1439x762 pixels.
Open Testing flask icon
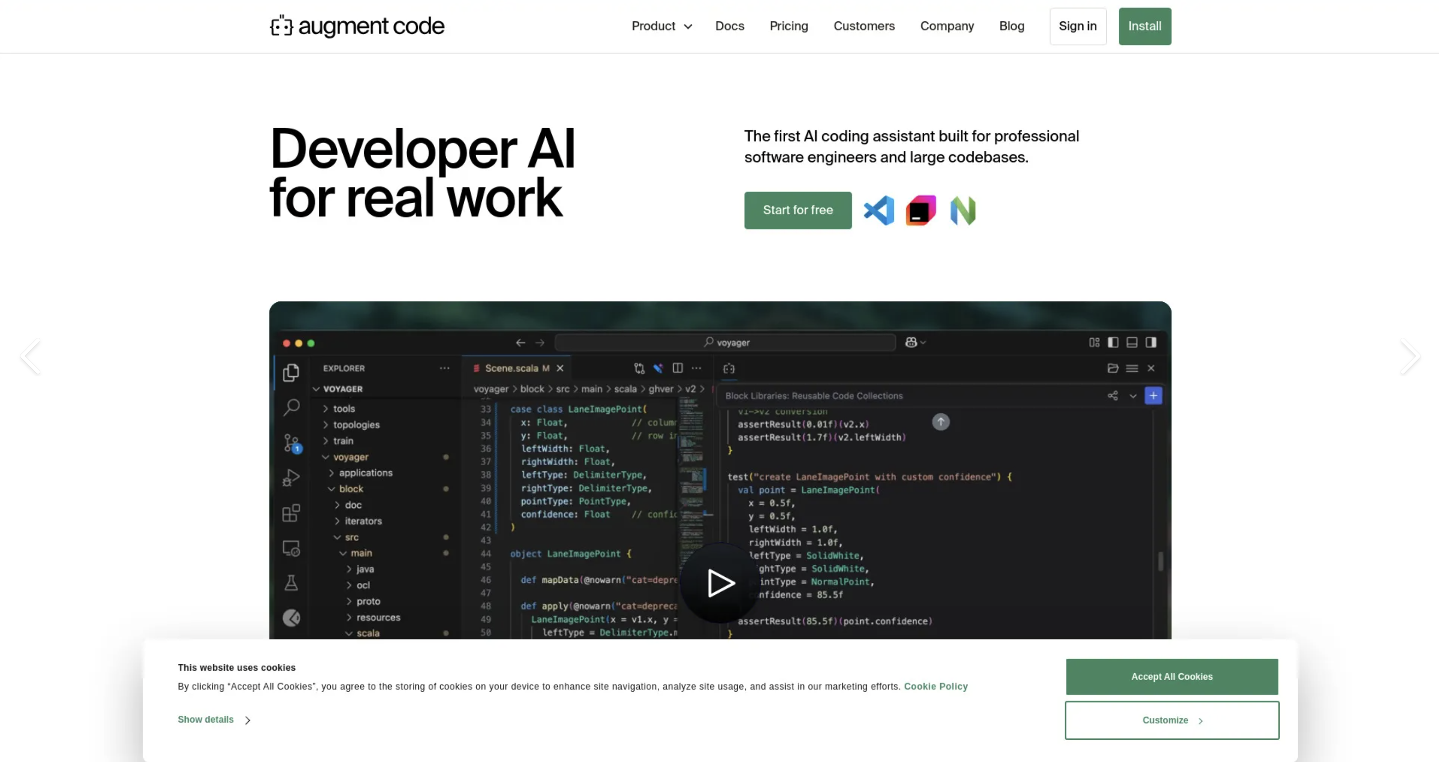click(x=291, y=583)
